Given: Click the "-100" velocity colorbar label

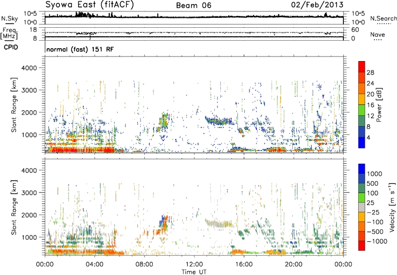Looking at the screenshot, I should pos(375,222).
